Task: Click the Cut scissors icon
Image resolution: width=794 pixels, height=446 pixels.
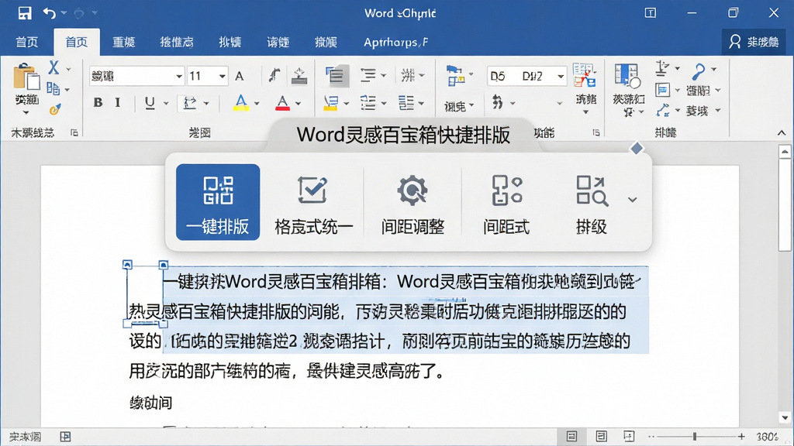Action: tap(54, 67)
